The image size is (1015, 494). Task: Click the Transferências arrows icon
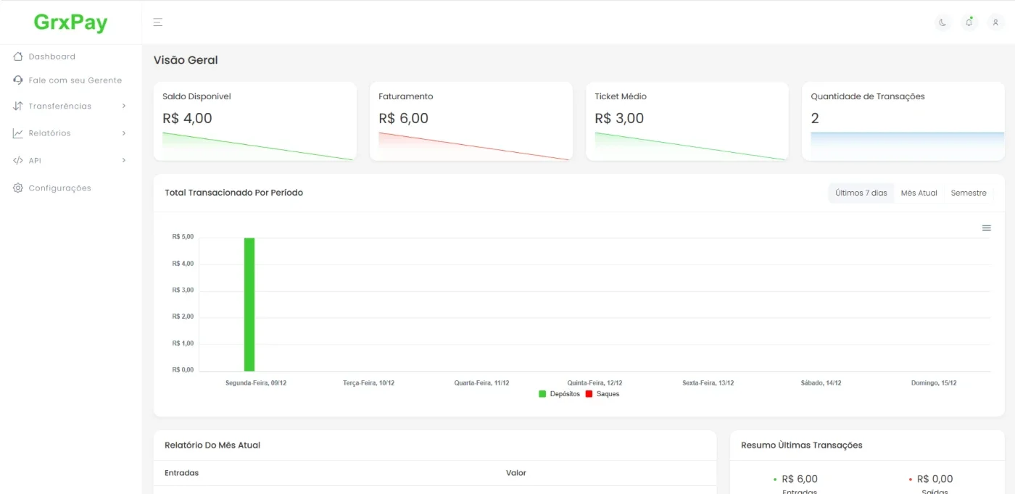[18, 106]
